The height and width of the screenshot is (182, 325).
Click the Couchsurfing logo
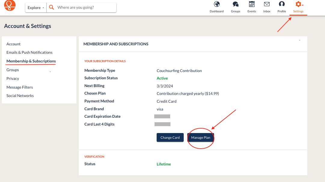(x=10, y=5)
